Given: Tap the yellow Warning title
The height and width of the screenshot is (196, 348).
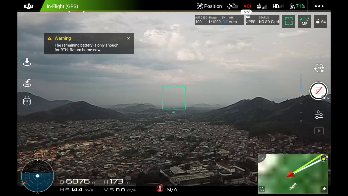Looking at the screenshot, I should (63, 38).
